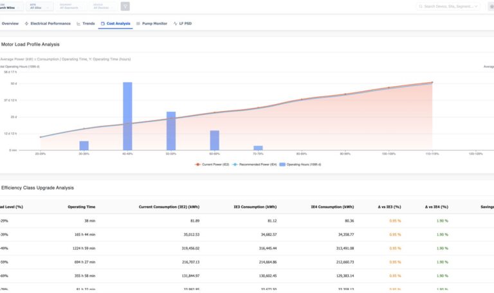Open the LF PSD tab
This screenshot has width=494, height=293.
click(183, 24)
